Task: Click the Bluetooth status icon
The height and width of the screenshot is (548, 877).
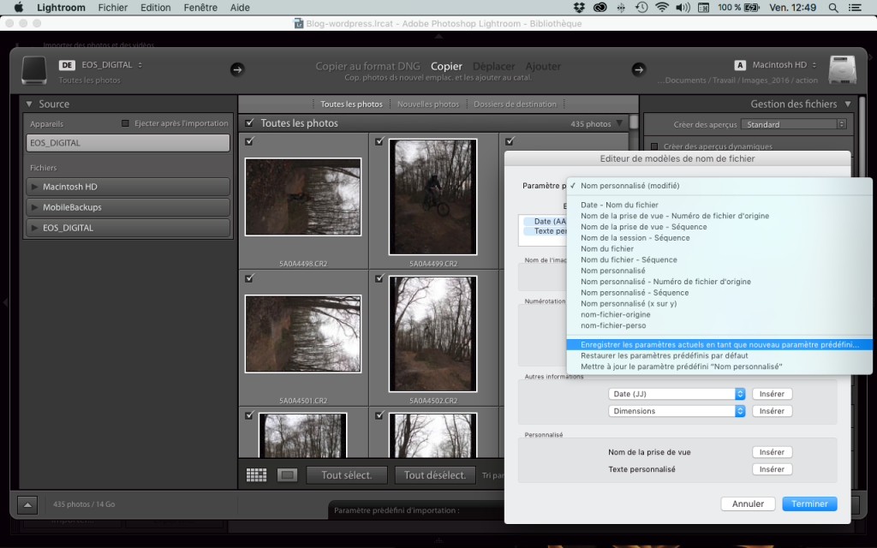Action: coord(621,7)
